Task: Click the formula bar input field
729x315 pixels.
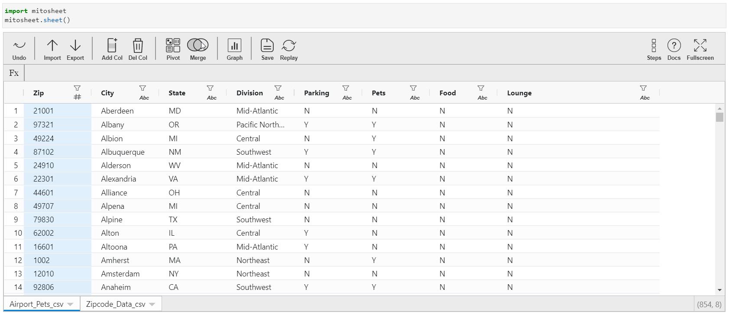Action: (373, 73)
